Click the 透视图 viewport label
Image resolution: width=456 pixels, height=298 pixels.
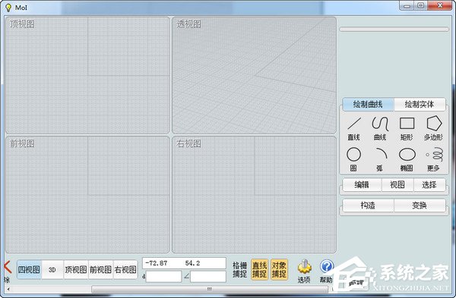point(188,24)
